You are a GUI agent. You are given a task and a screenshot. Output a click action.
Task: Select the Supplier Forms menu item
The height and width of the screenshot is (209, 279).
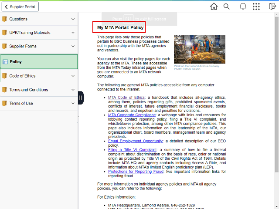pos(39,46)
